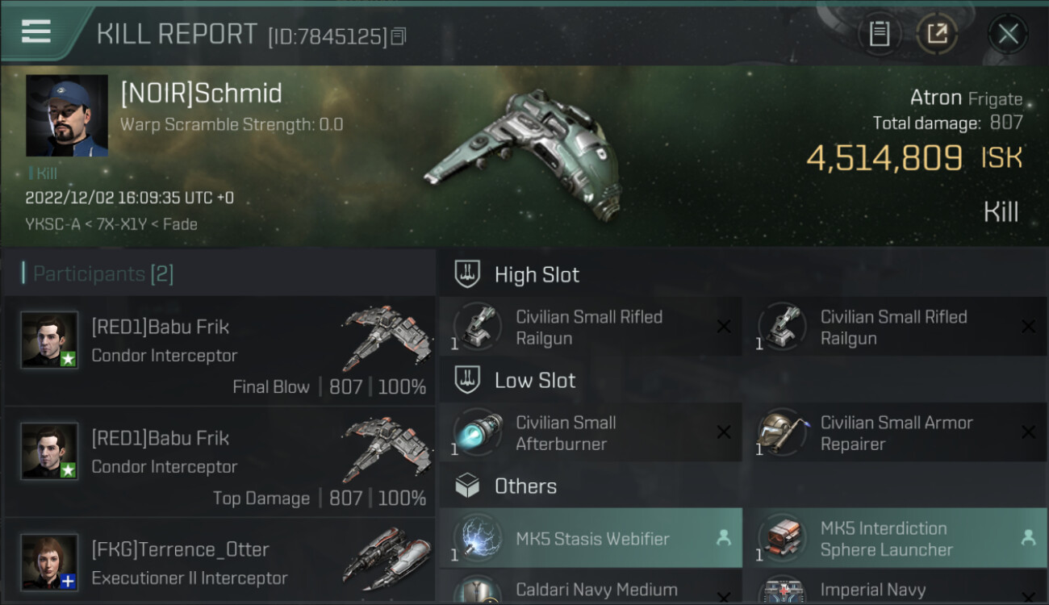Expand the High Slot section
The height and width of the screenshot is (605, 1049).
click(x=743, y=274)
